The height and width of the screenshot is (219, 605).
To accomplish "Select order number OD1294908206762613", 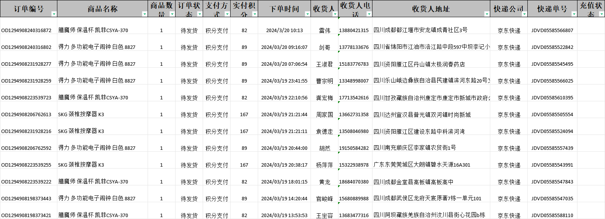I will click(x=26, y=115).
